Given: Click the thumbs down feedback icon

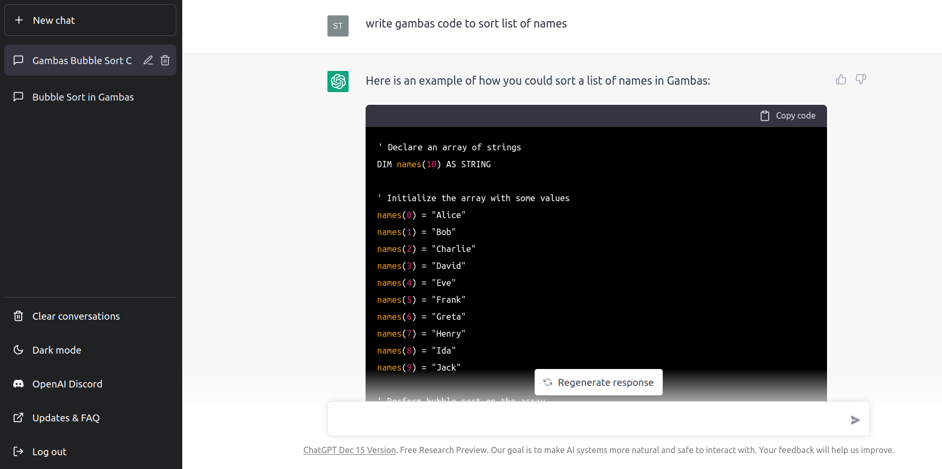Looking at the screenshot, I should click(x=861, y=79).
